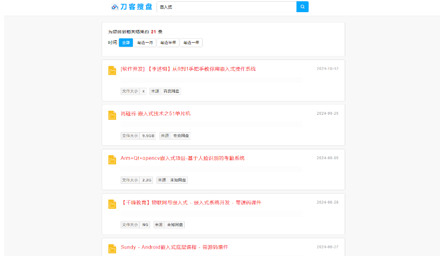Click folder icon beside 李述铜 result

pyautogui.click(x=112, y=70)
